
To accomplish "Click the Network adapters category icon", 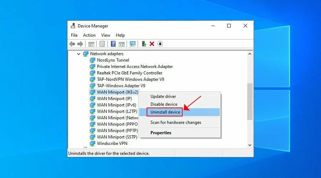I will coord(86,54).
